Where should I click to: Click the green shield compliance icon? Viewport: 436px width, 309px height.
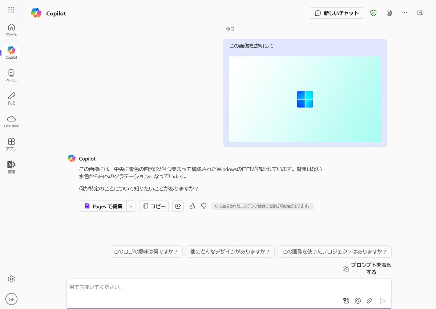click(373, 13)
